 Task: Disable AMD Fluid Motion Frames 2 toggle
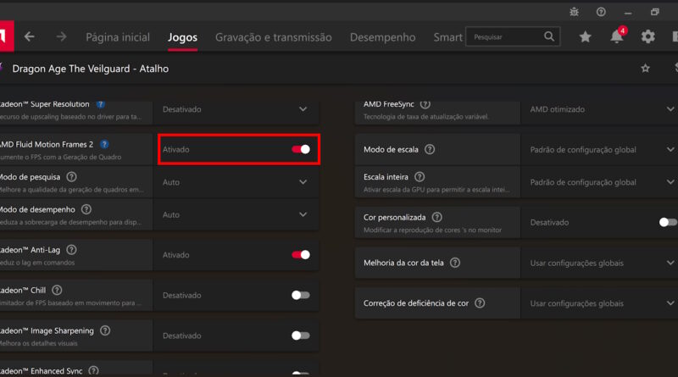tap(301, 149)
